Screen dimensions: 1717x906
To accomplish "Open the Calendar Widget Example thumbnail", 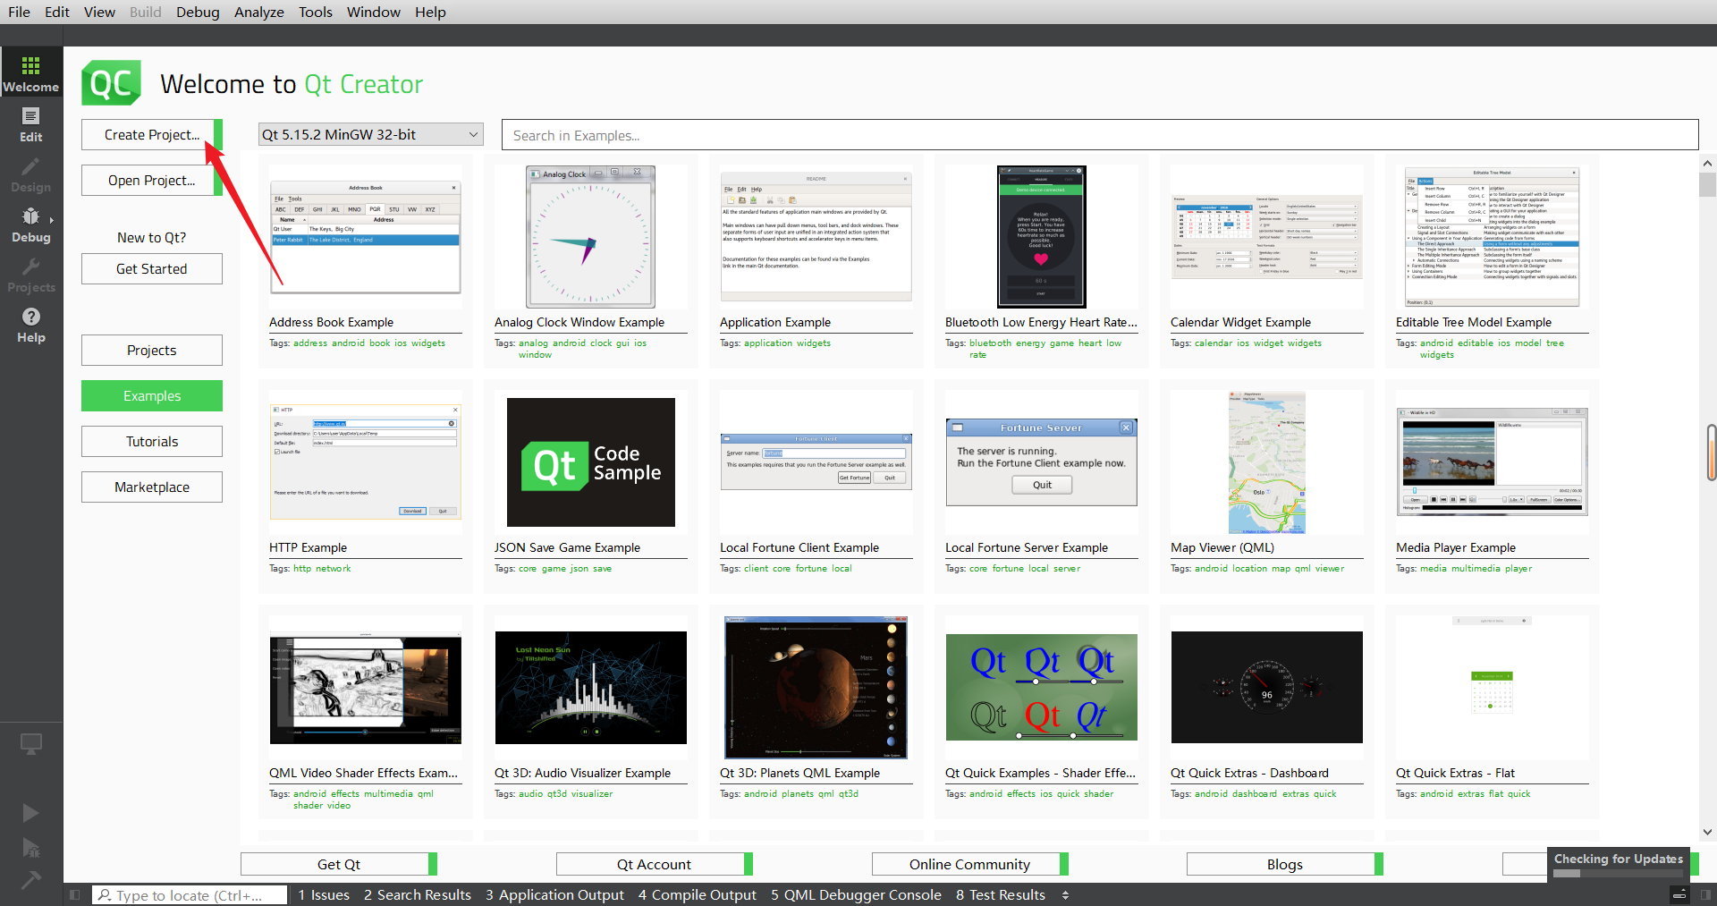I will tap(1267, 237).
